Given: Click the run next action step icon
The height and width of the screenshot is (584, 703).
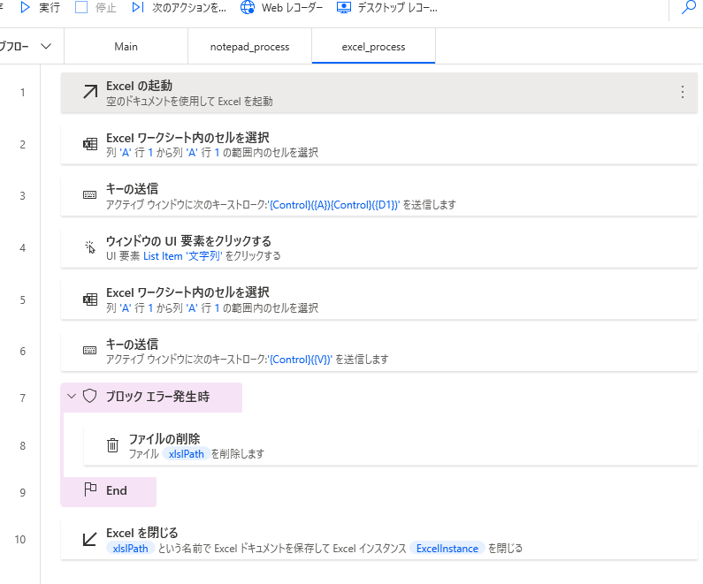Looking at the screenshot, I should (137, 8).
